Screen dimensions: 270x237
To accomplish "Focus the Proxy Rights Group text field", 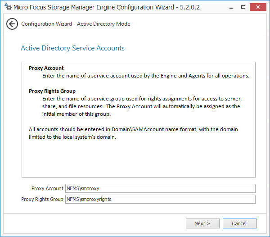I will (x=160, y=199).
